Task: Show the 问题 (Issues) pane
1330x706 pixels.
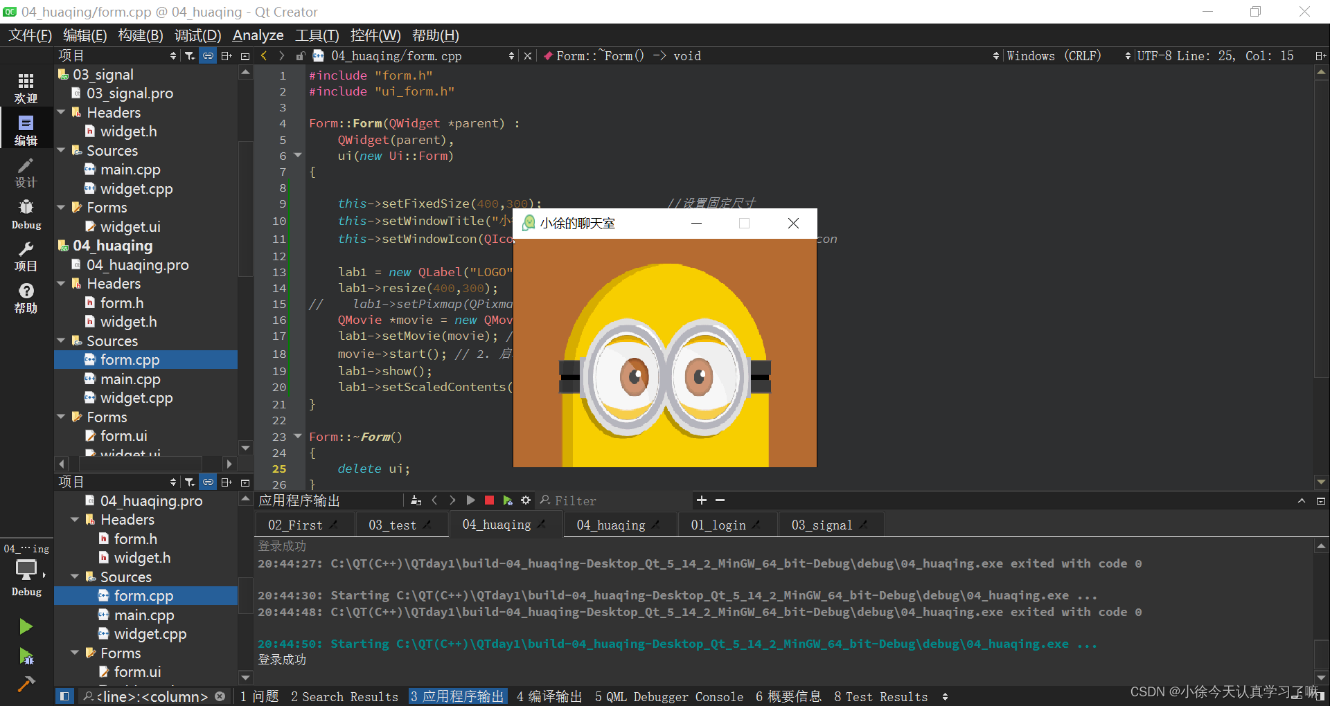Action: pos(259,696)
